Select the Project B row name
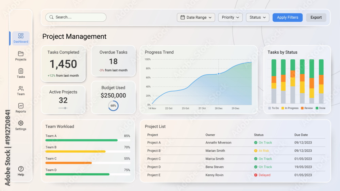Image resolution: width=340 pixels, height=191 pixels. click(x=154, y=151)
